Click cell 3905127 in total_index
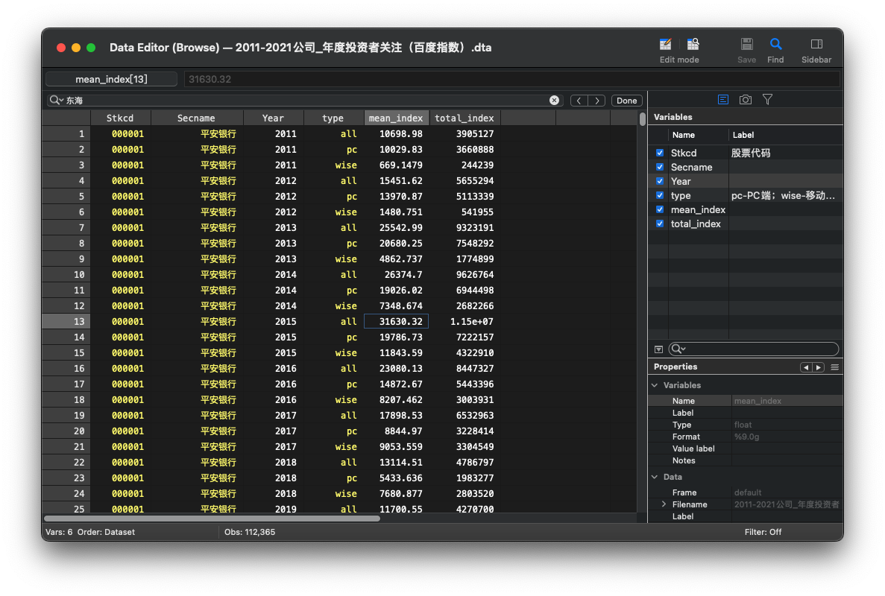 tap(464, 133)
